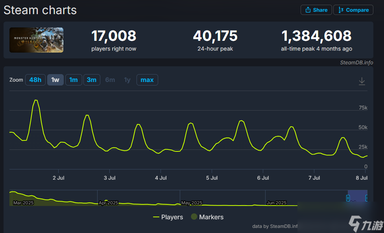
Task: Select the max zoom range
Action: pyautogui.click(x=147, y=80)
